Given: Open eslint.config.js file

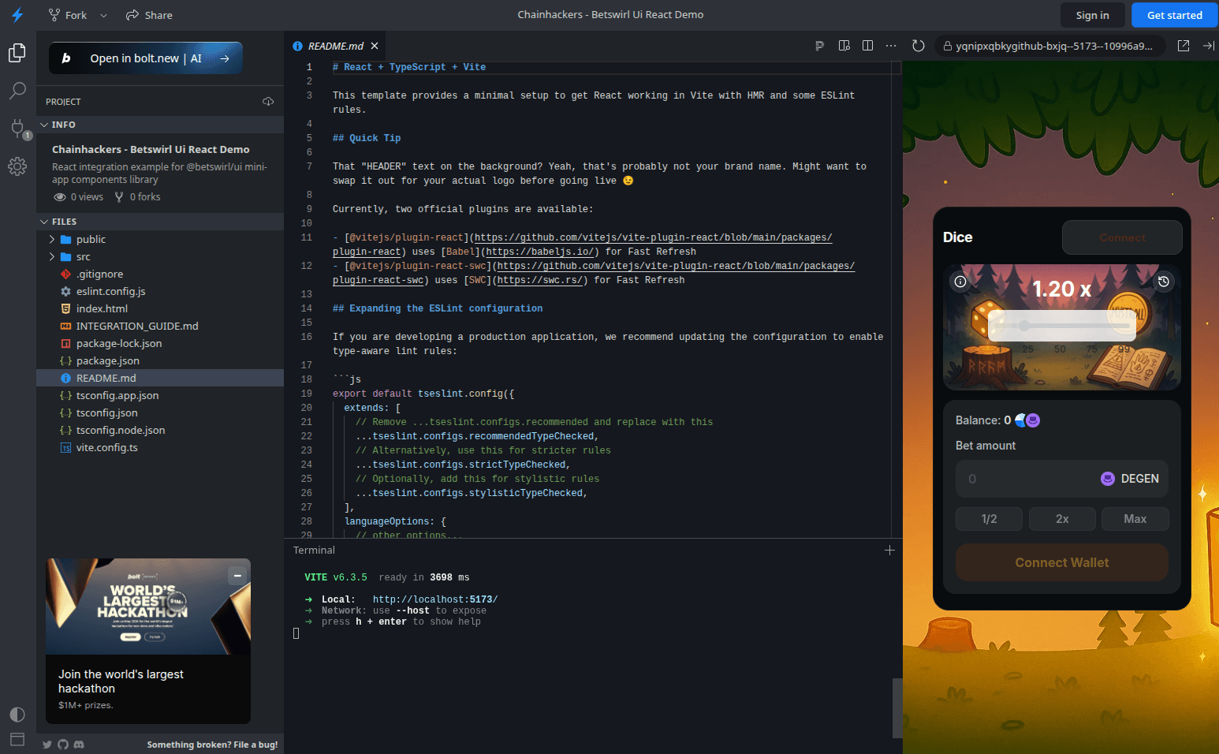Looking at the screenshot, I should point(160,291).
